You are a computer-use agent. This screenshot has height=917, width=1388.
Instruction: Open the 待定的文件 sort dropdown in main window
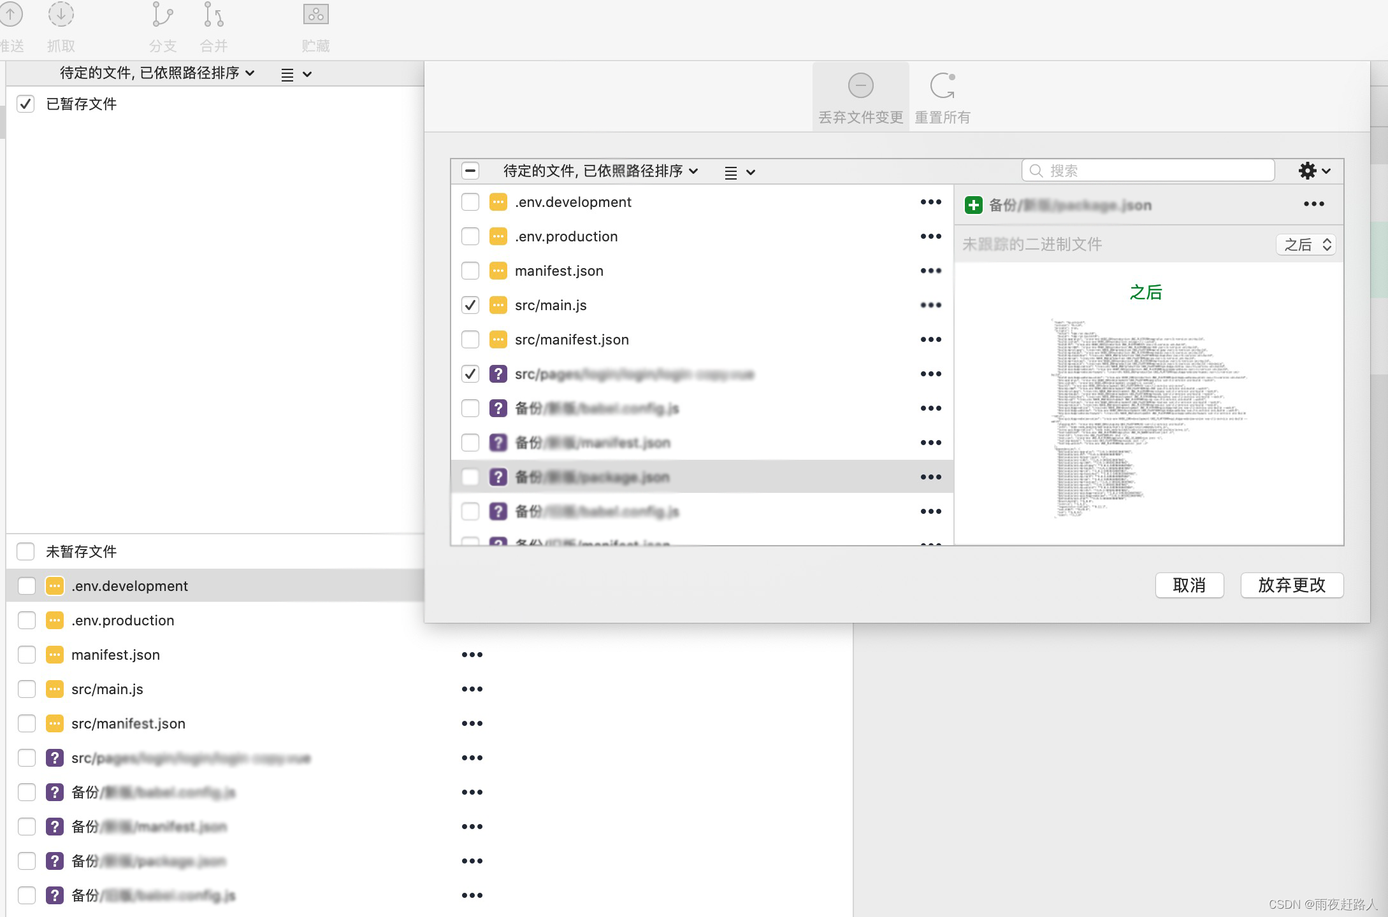(x=157, y=73)
